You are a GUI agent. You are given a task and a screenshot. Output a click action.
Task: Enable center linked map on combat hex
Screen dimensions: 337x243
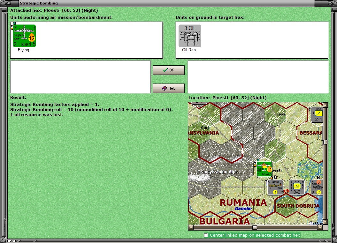point(206,235)
